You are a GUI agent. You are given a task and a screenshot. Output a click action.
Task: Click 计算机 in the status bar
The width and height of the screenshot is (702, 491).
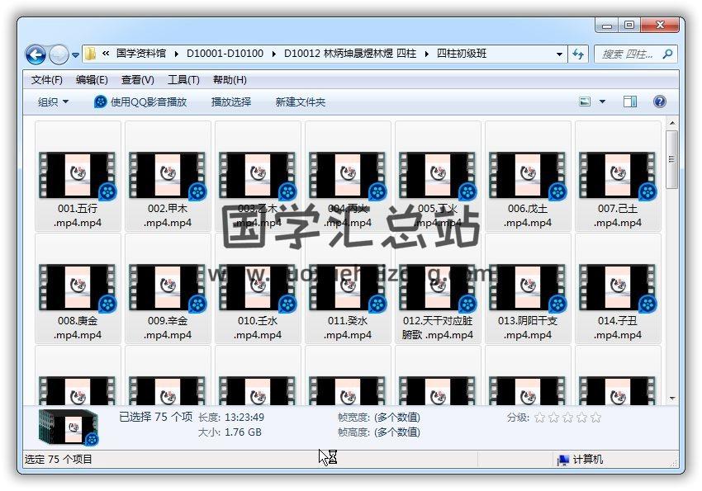[581, 460]
